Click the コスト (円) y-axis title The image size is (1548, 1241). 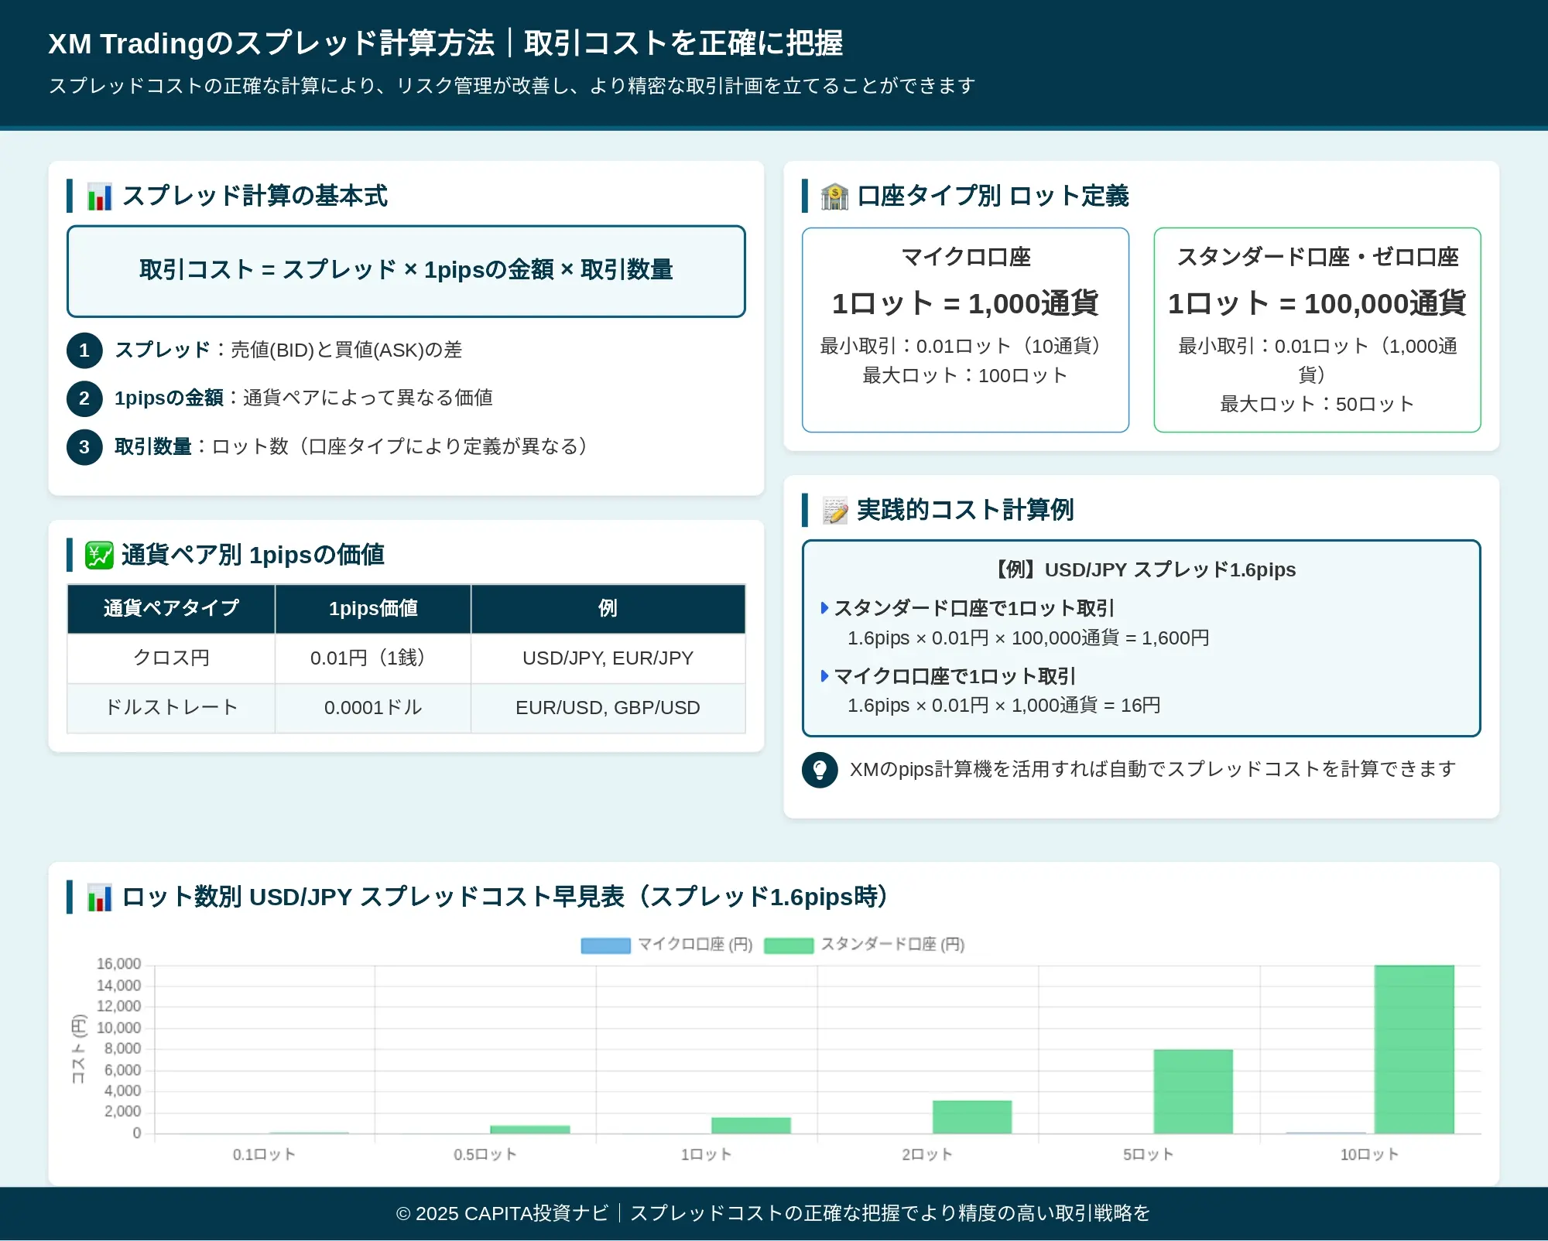click(78, 1049)
